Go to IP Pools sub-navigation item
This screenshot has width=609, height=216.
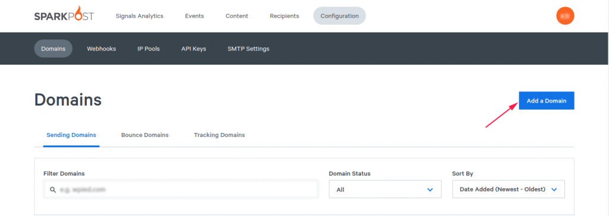tap(148, 49)
